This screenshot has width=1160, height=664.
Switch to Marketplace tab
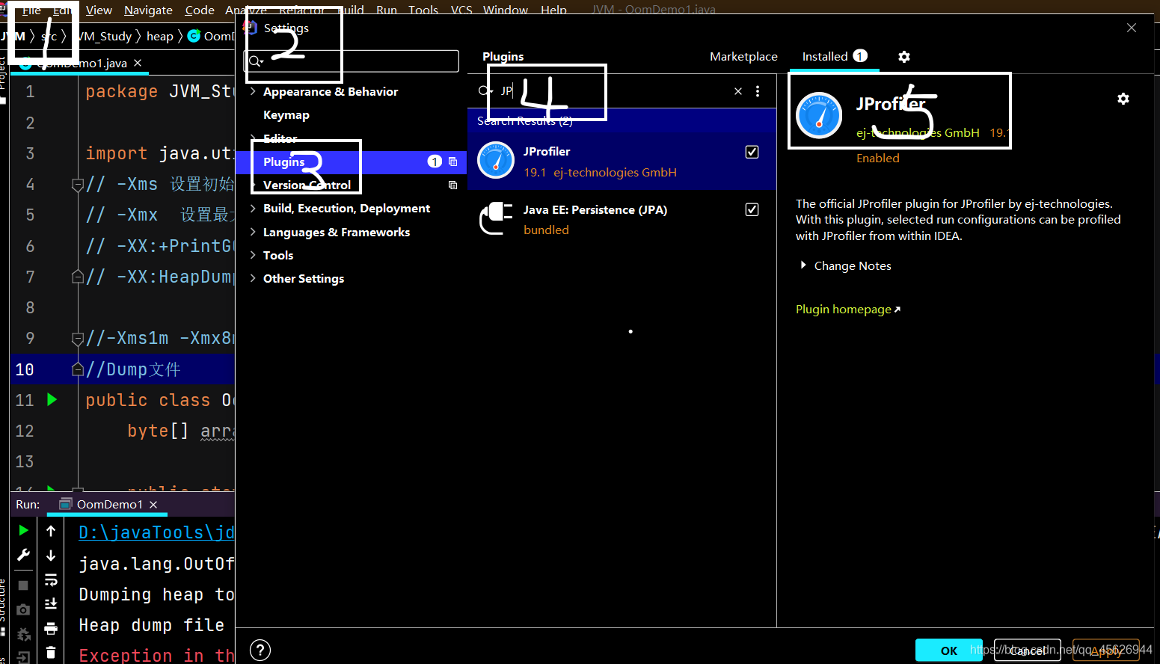743,57
